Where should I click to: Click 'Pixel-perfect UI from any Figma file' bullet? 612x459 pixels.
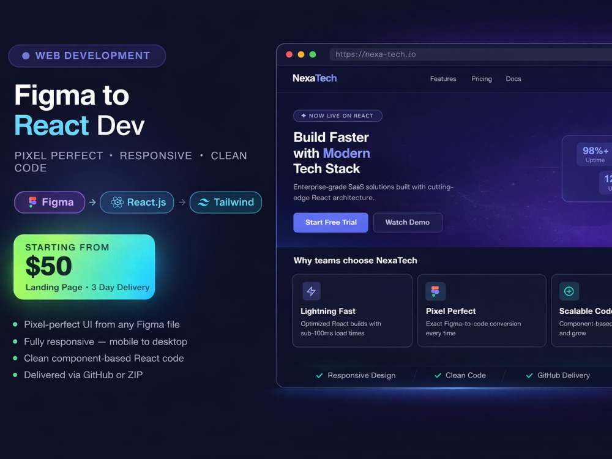pos(102,324)
